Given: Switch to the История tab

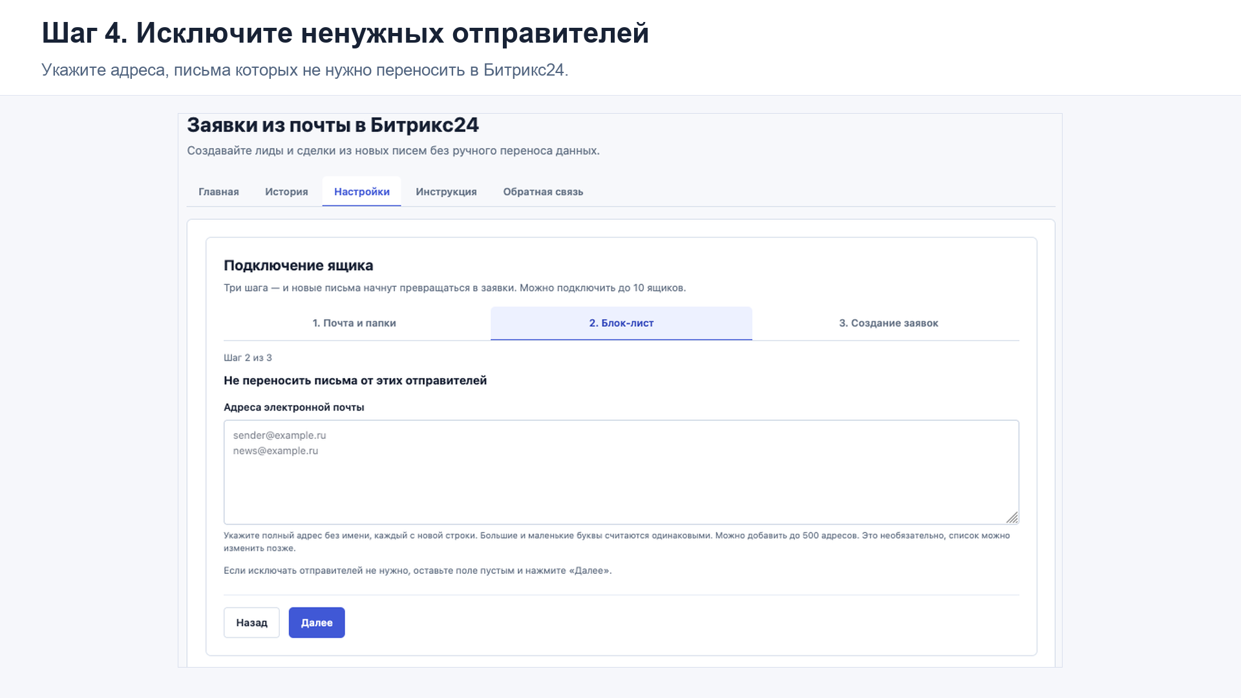Looking at the screenshot, I should (x=286, y=192).
